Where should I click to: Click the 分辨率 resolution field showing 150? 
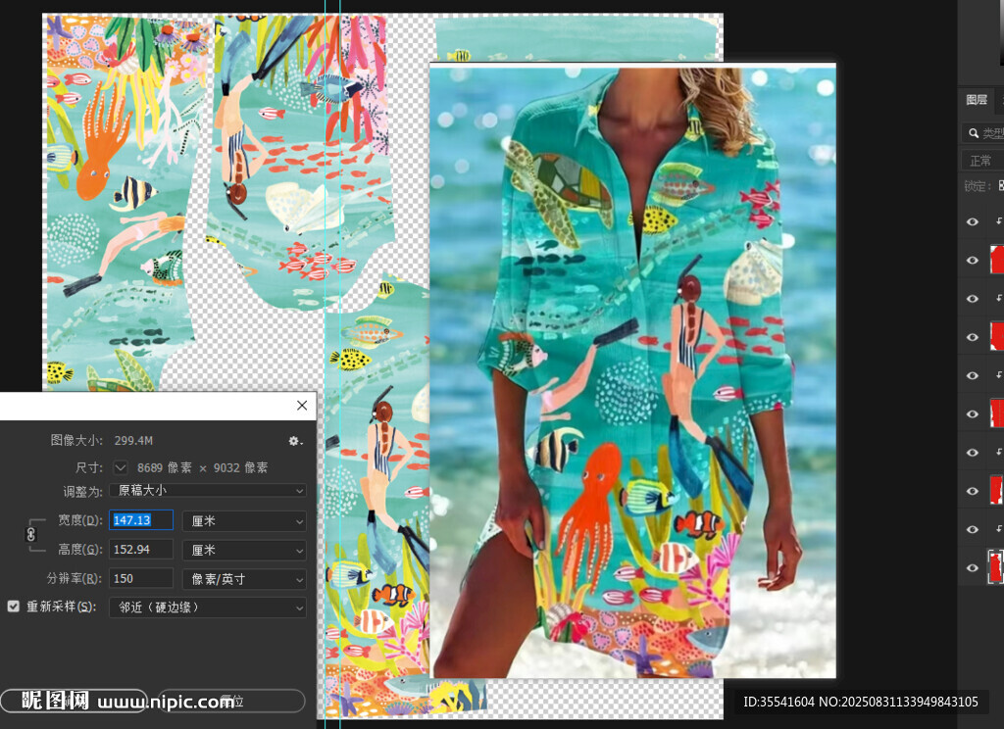(141, 578)
